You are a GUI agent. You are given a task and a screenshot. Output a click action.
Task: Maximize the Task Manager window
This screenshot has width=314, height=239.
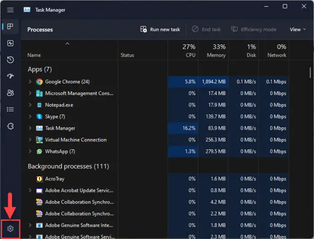tap(285, 6)
